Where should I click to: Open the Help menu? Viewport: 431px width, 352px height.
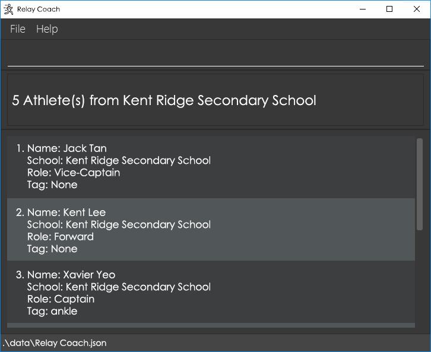47,29
